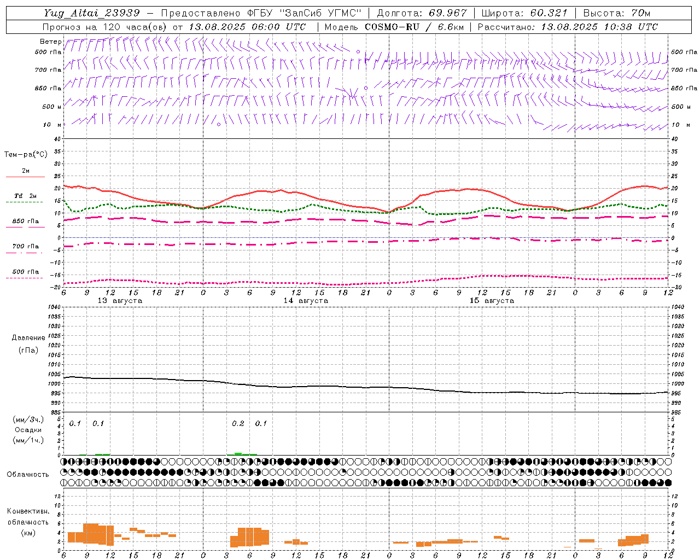Screen dimensions: 700x560
Task: Select the model name "COSMO-RU / 6.6км"
Action: coord(415,27)
